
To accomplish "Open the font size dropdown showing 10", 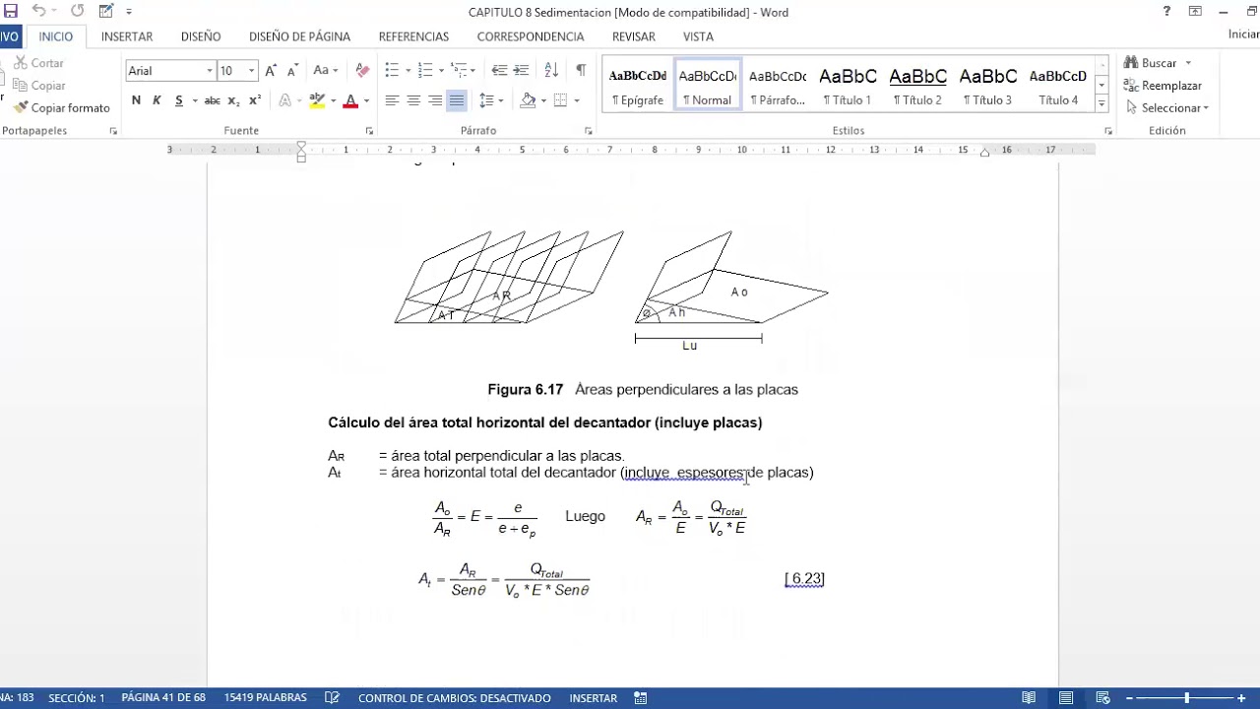I will pyautogui.click(x=252, y=71).
